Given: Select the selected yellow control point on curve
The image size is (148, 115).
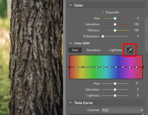Looking at the screenshot, I should (83, 67).
